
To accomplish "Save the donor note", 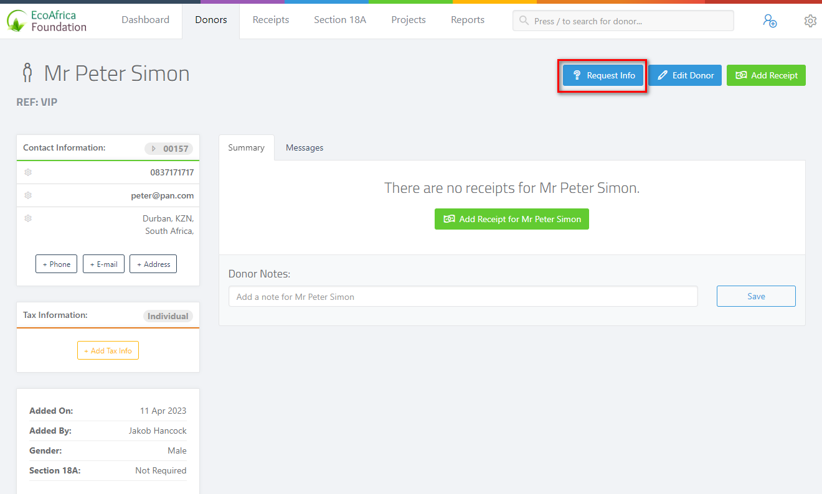I will (756, 296).
